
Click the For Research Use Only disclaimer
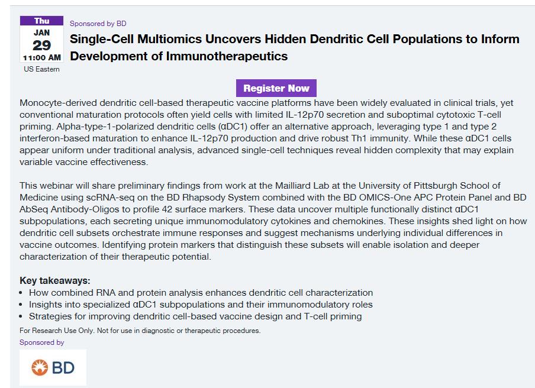[140, 331]
